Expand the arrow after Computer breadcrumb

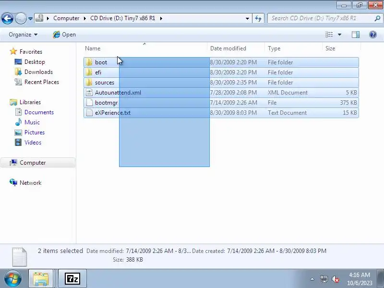(x=85, y=18)
